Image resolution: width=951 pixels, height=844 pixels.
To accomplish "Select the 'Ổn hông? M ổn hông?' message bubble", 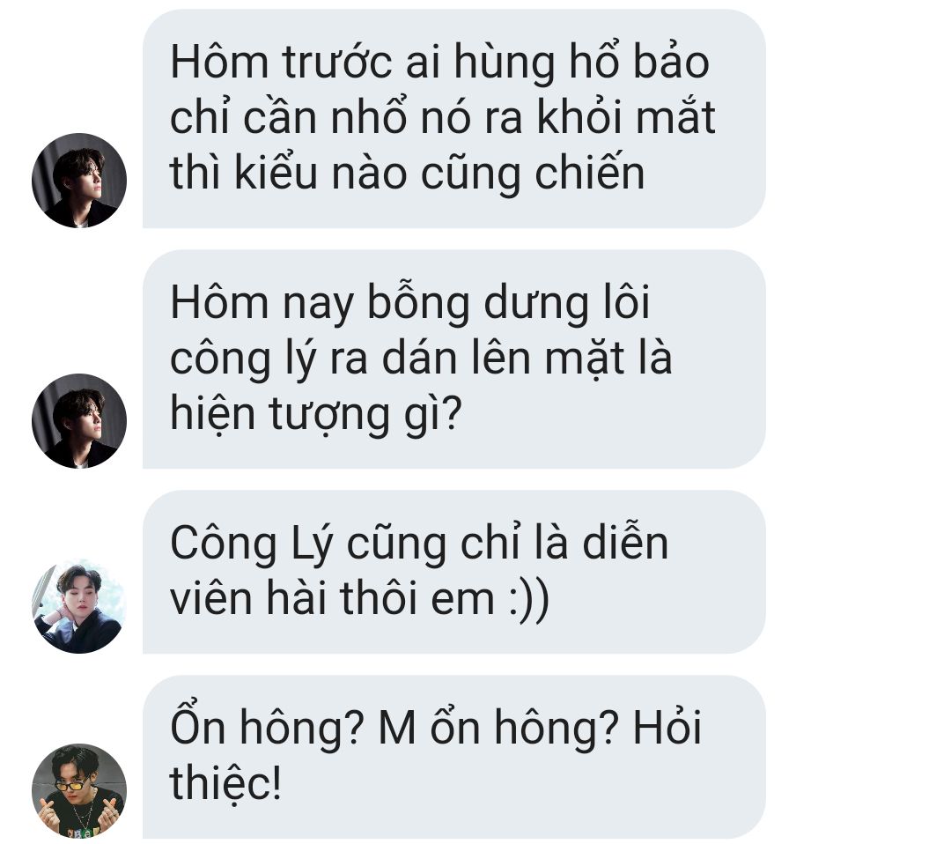I will click(x=453, y=758).
